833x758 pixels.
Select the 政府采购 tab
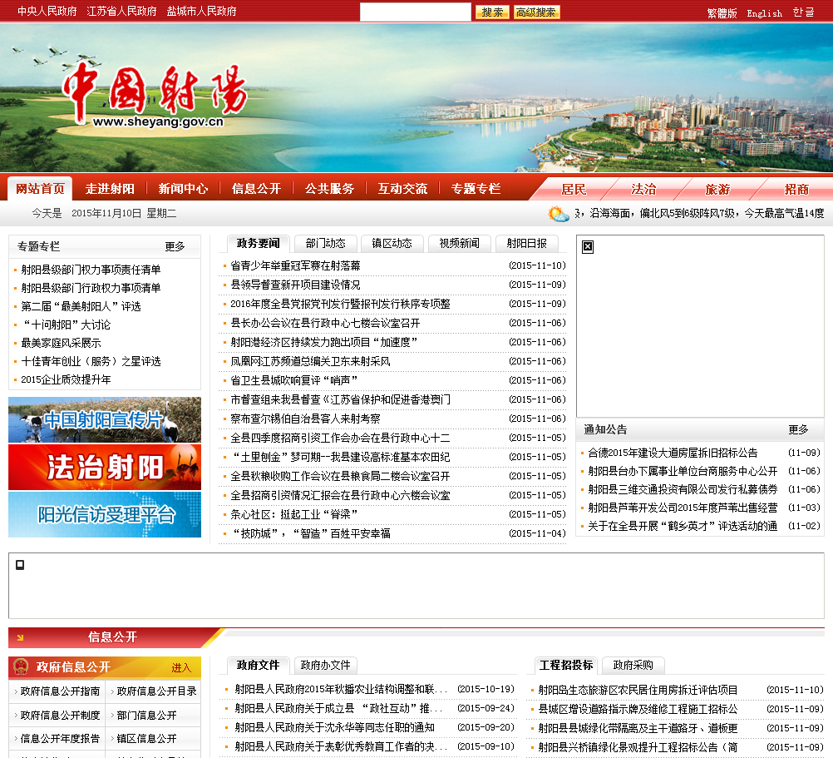633,665
